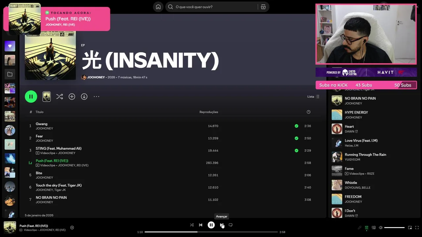Sort by Título column header
Screen dimensions: 422x237
pyautogui.click(x=40, y=112)
